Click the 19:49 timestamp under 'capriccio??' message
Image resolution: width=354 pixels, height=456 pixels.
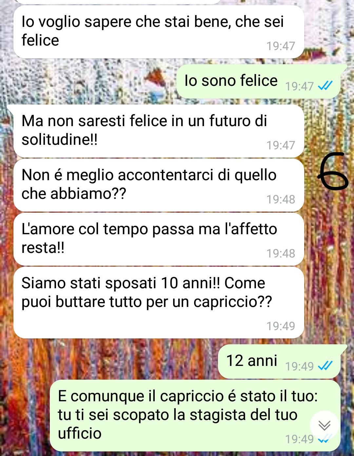tap(281, 326)
